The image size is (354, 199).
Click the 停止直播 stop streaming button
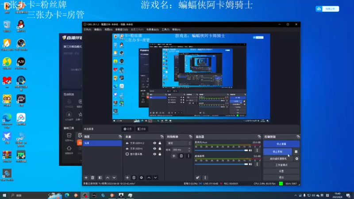(281, 144)
